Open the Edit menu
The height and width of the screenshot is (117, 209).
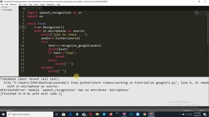click(x=7, y=5)
